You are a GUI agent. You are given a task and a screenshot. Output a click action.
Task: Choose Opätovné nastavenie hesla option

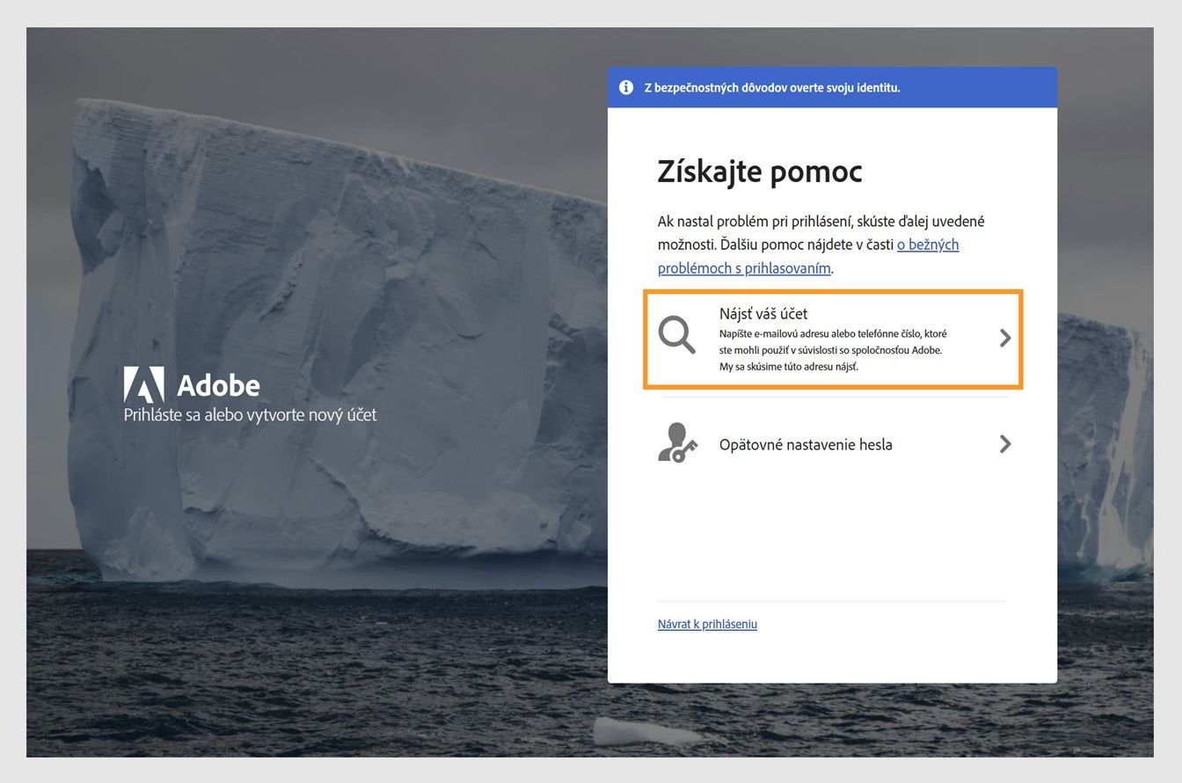pyautogui.click(x=806, y=444)
